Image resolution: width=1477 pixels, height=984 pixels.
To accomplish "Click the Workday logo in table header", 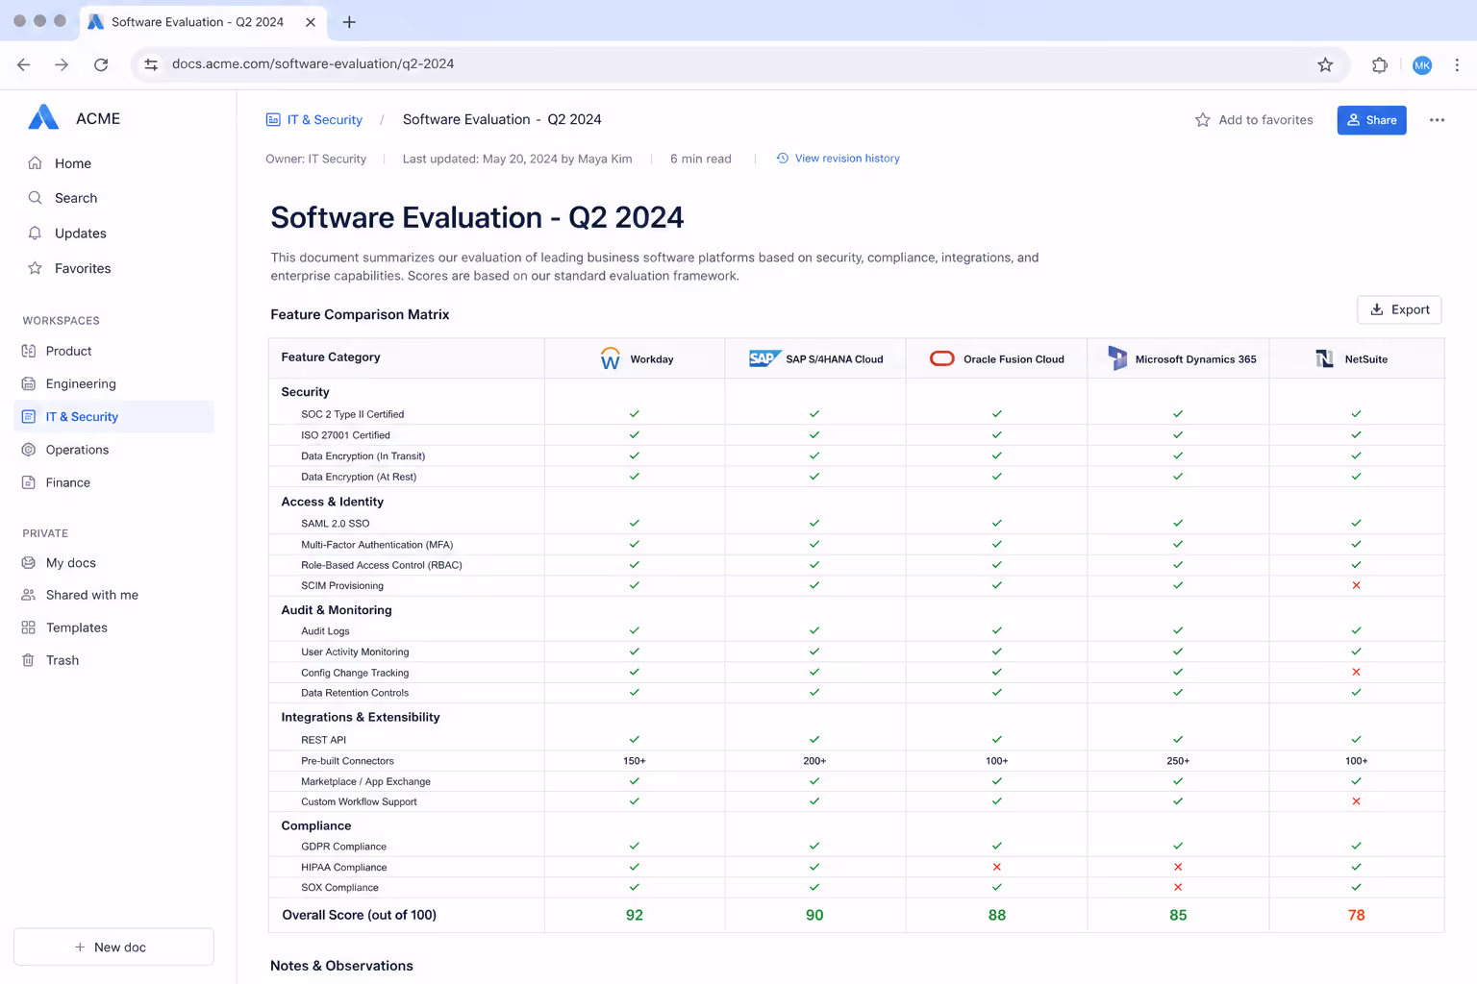I will tap(610, 358).
